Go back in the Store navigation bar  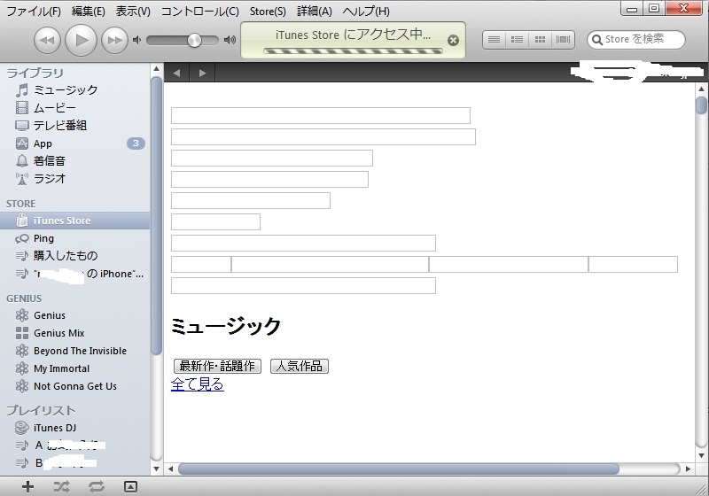tap(176, 73)
